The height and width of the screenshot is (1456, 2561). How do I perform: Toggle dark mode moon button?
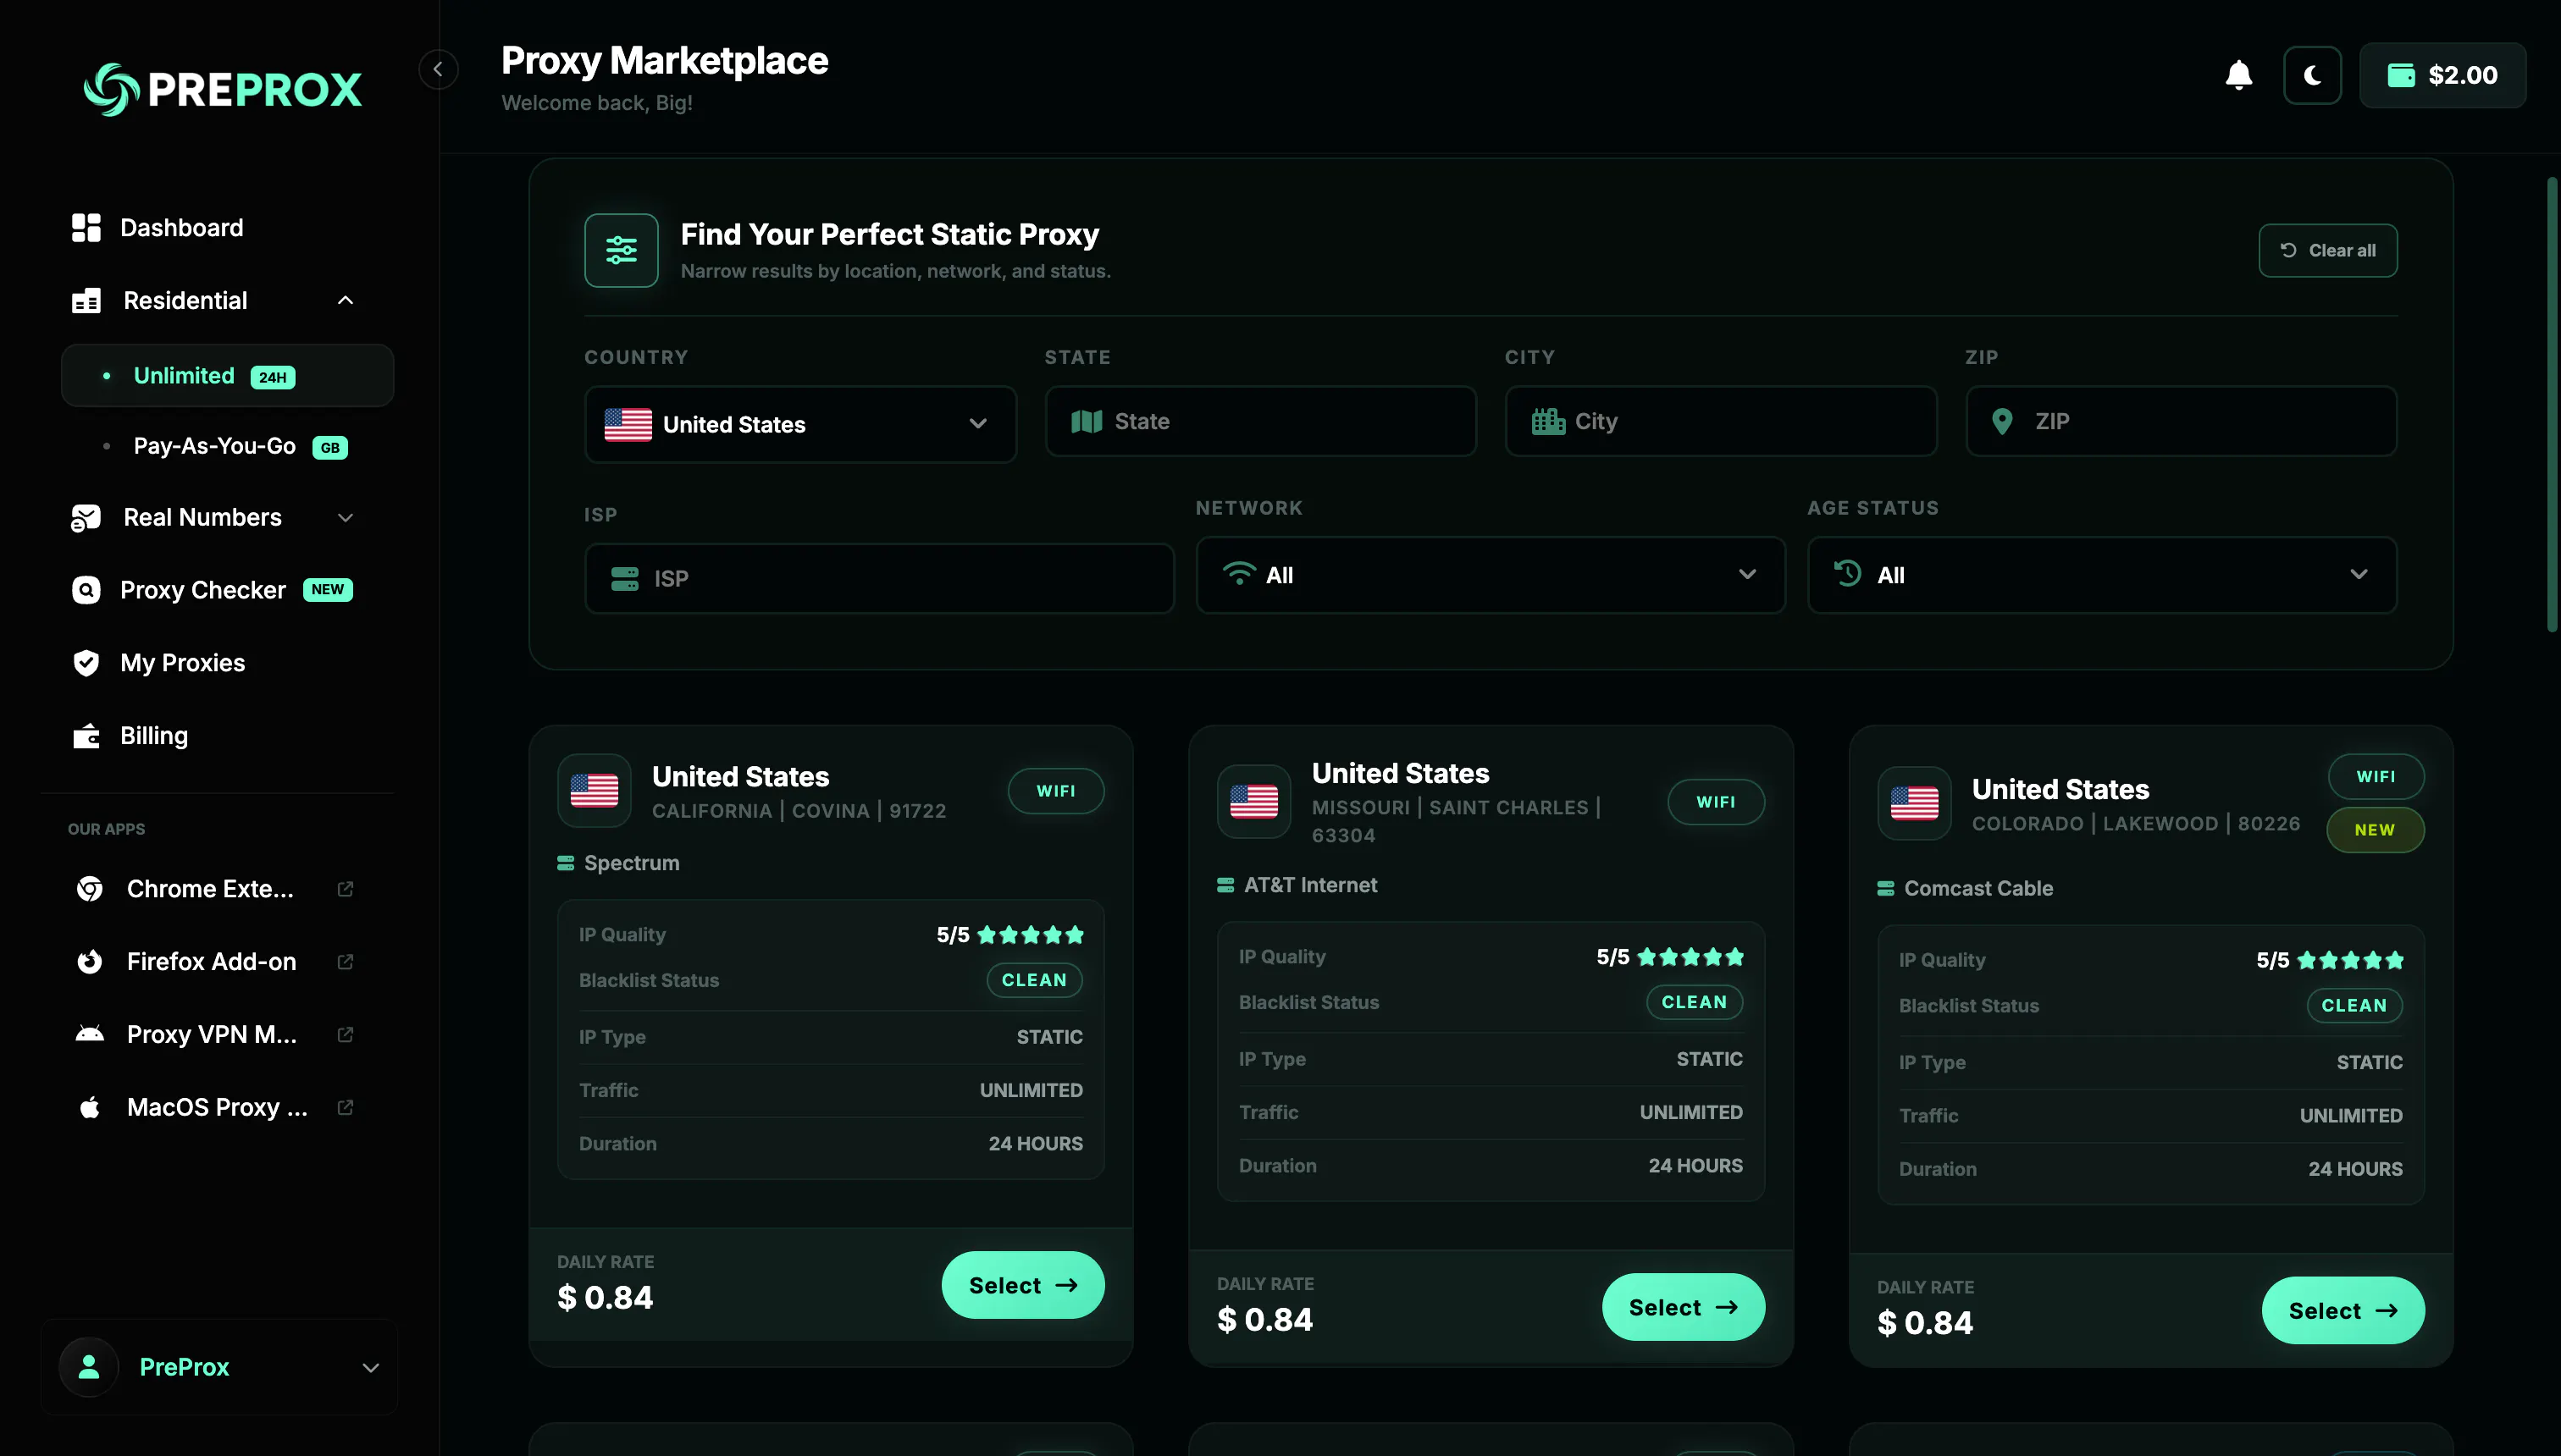click(x=2312, y=75)
